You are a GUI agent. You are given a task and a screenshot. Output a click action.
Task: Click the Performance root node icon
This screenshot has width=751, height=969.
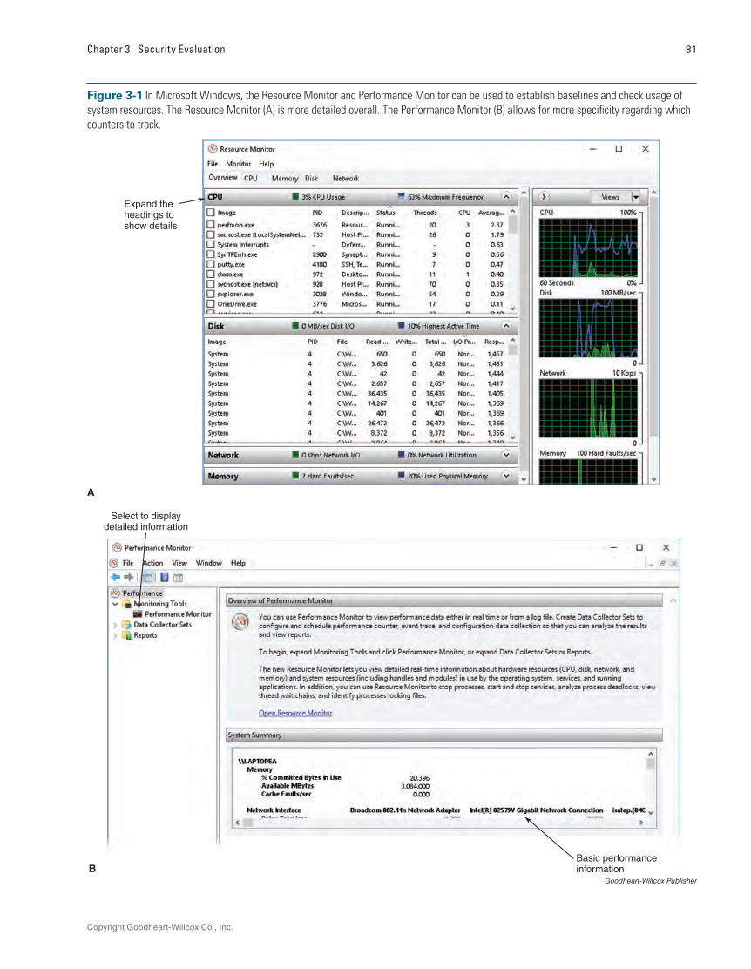tap(114, 593)
